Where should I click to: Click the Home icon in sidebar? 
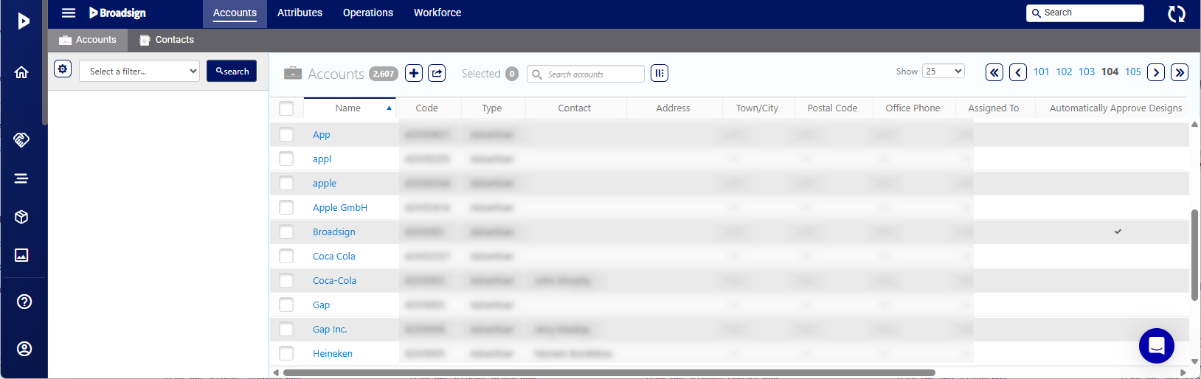(22, 72)
